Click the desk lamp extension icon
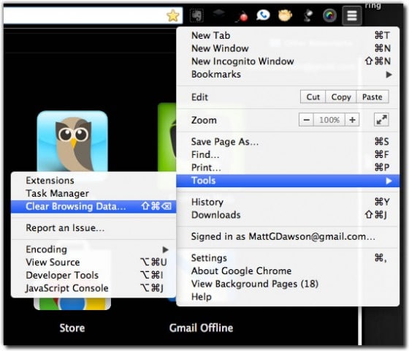Screen dimensions: 409x351 (x=307, y=15)
